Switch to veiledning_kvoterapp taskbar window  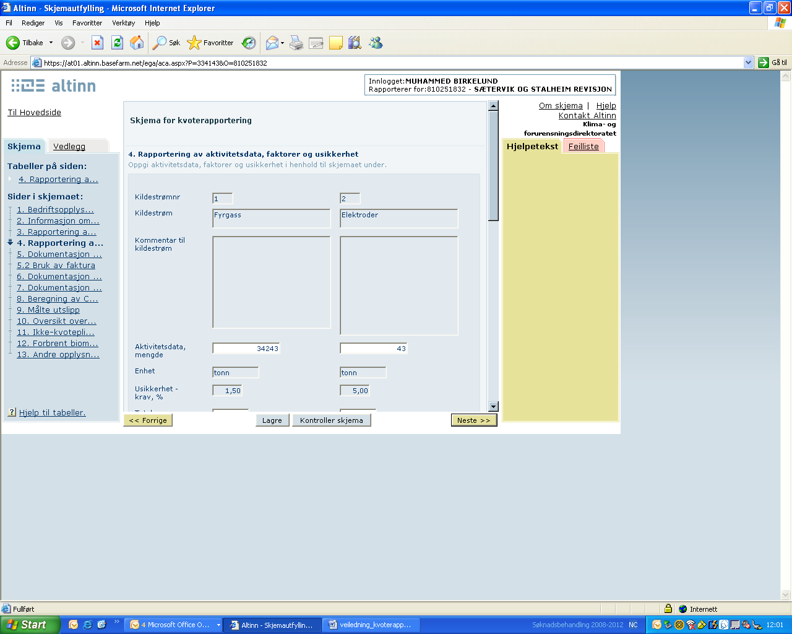coord(371,625)
